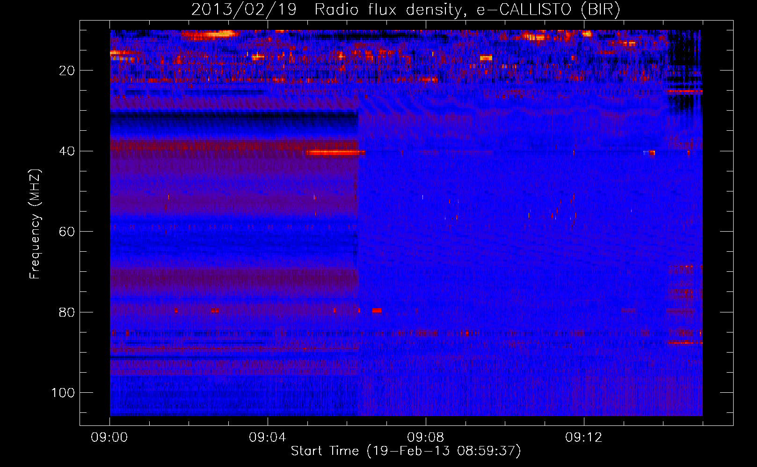Click the plot title '2013/02/19 Radio flux density, e-CALLISTO (BIR)'
This screenshot has width=757, height=467.
click(406, 10)
